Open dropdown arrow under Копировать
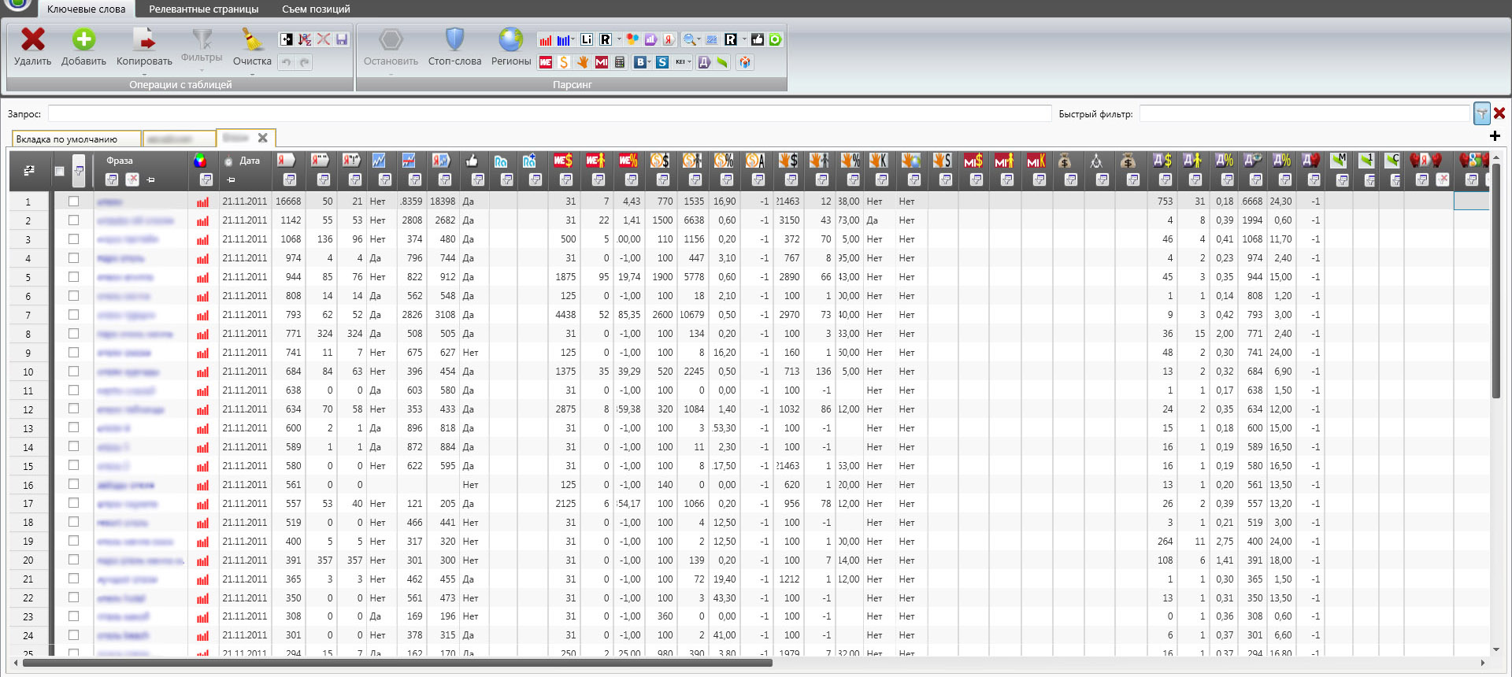This screenshot has width=1512, height=677. pyautogui.click(x=143, y=73)
